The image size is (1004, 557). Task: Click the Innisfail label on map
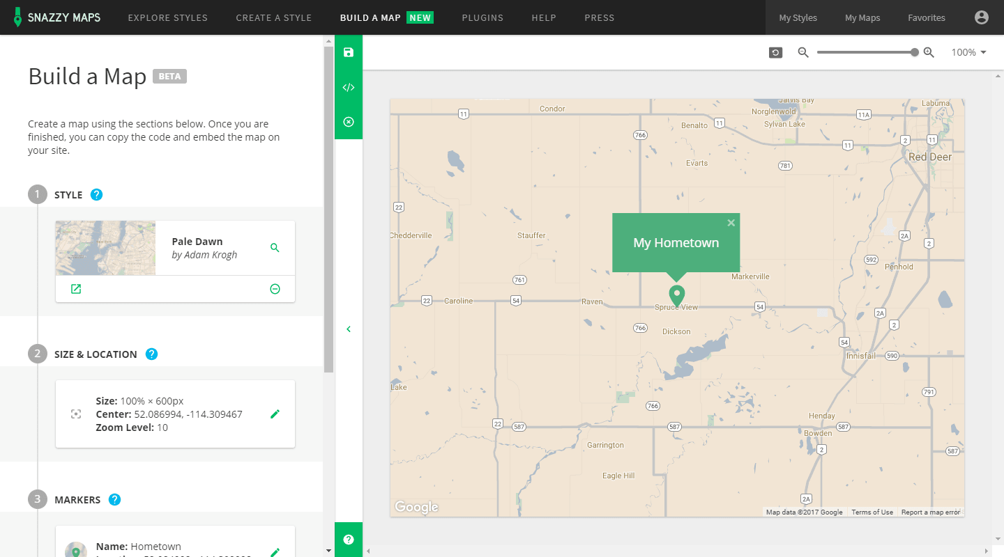861,356
